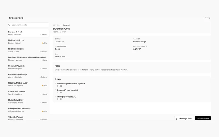Click the activity bullet beside Departed Fresno cold dock
The width and height of the screenshot is (219, 137).
55,90
